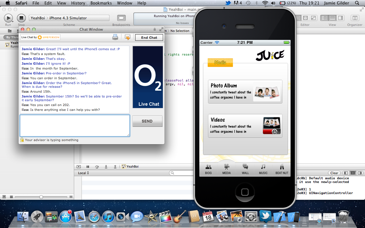Open the Local variables scope dropdown

[x=84, y=173]
